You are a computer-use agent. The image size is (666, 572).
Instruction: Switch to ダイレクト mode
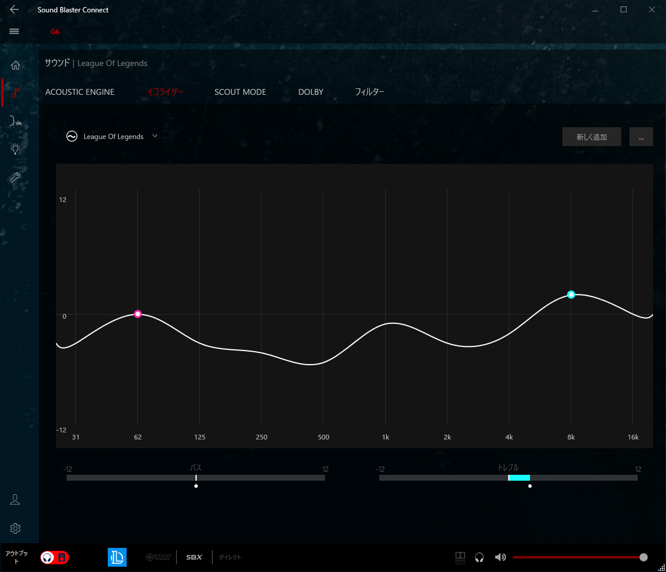(230, 557)
